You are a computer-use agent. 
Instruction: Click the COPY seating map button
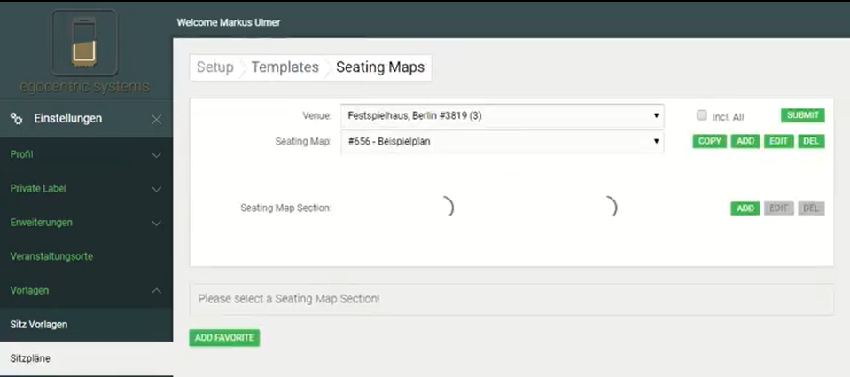pos(709,141)
